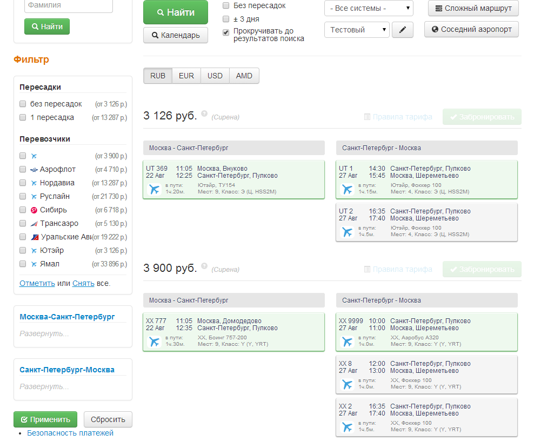Open the Все системы dropdown
The height and width of the screenshot is (441, 534).
[369, 8]
